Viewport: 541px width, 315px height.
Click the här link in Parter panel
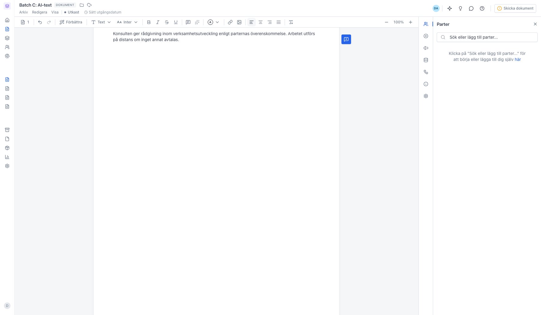(518, 59)
